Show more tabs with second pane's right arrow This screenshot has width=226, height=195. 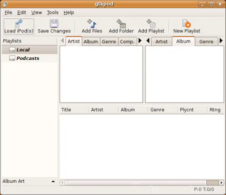[x=221, y=41]
